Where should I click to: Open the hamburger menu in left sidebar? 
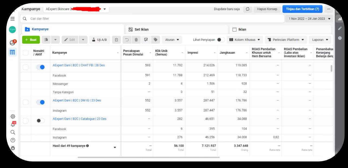coord(13,19)
